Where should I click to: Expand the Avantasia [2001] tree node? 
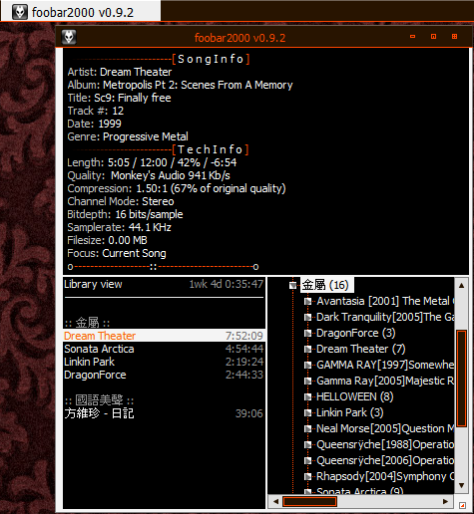[x=308, y=301]
